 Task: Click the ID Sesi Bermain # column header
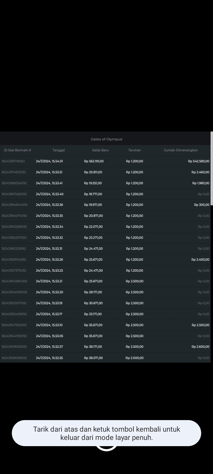17,150
